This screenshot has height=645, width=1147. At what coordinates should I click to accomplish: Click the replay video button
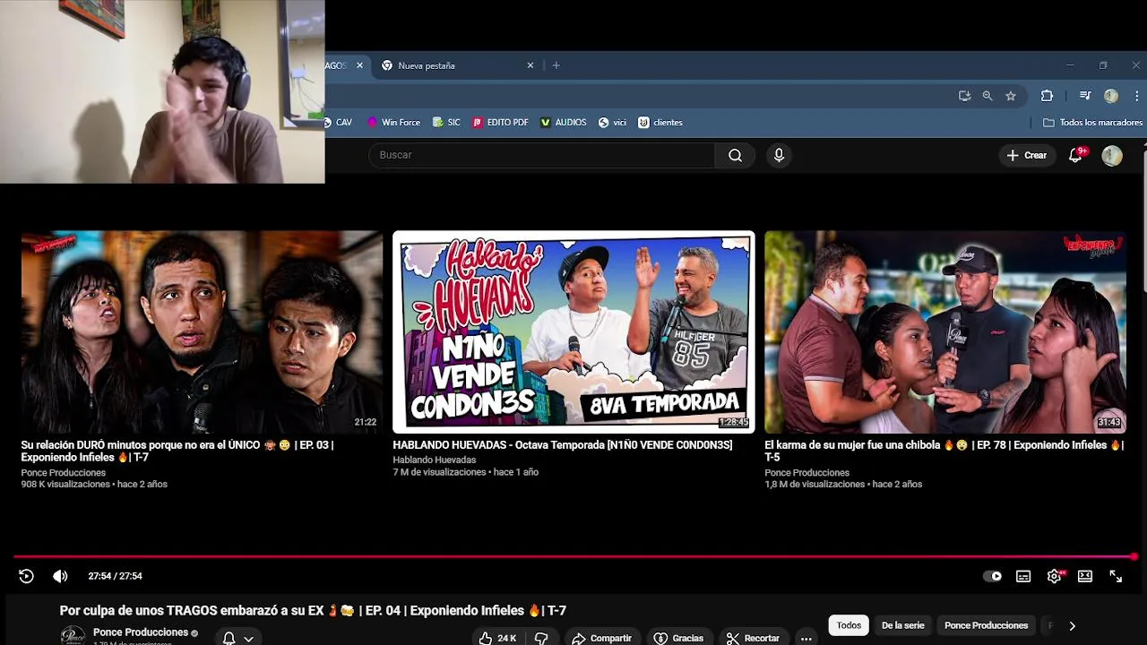(x=26, y=576)
